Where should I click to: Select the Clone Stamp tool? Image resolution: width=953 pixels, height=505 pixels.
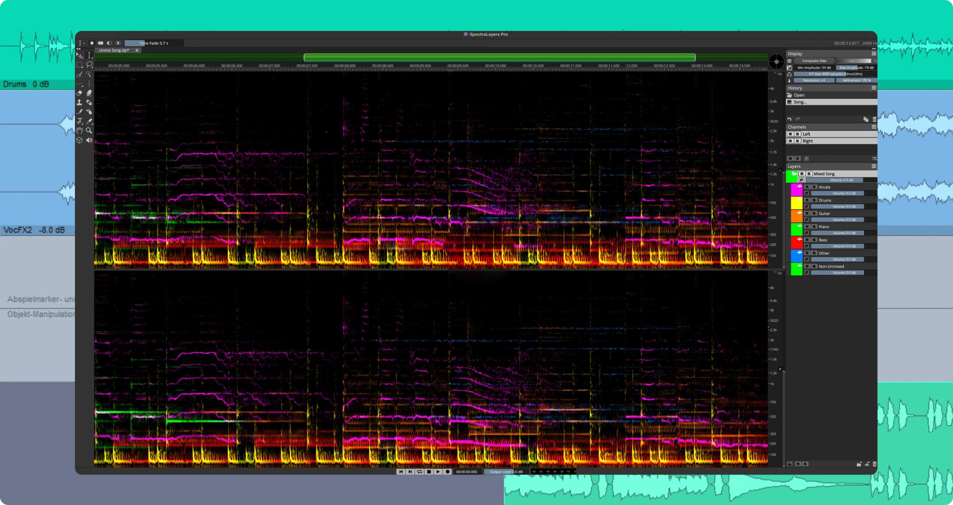tap(79, 102)
